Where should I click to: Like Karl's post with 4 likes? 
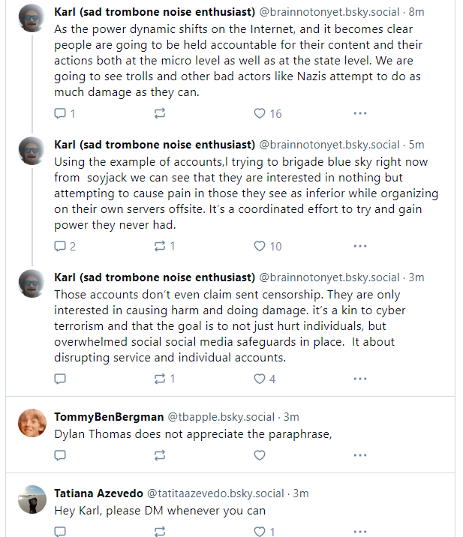(x=260, y=379)
